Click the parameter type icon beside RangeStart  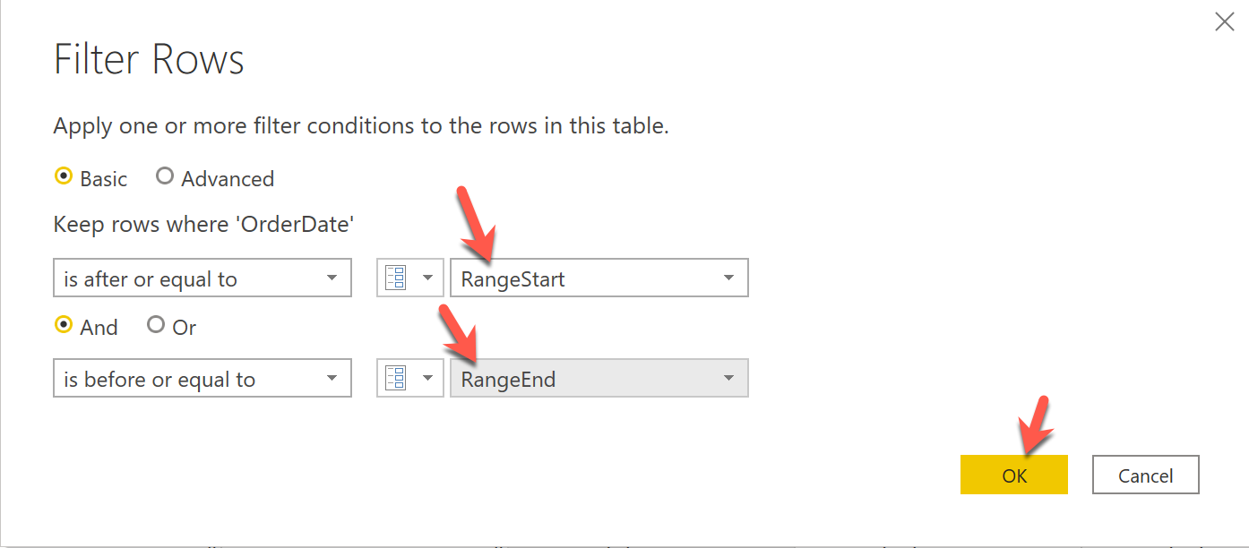396,278
